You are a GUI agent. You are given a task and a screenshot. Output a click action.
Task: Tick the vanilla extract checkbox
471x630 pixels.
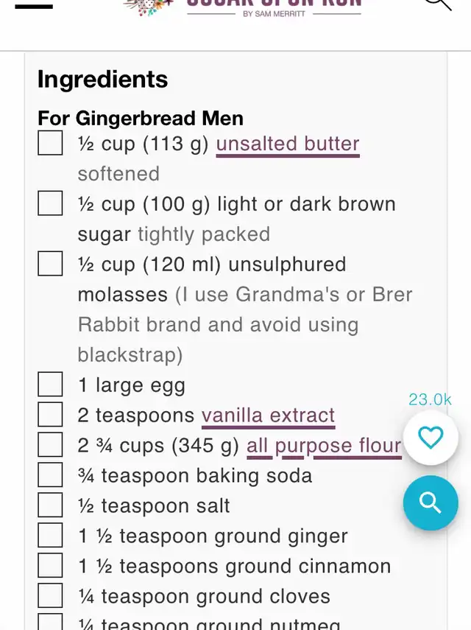pos(50,414)
